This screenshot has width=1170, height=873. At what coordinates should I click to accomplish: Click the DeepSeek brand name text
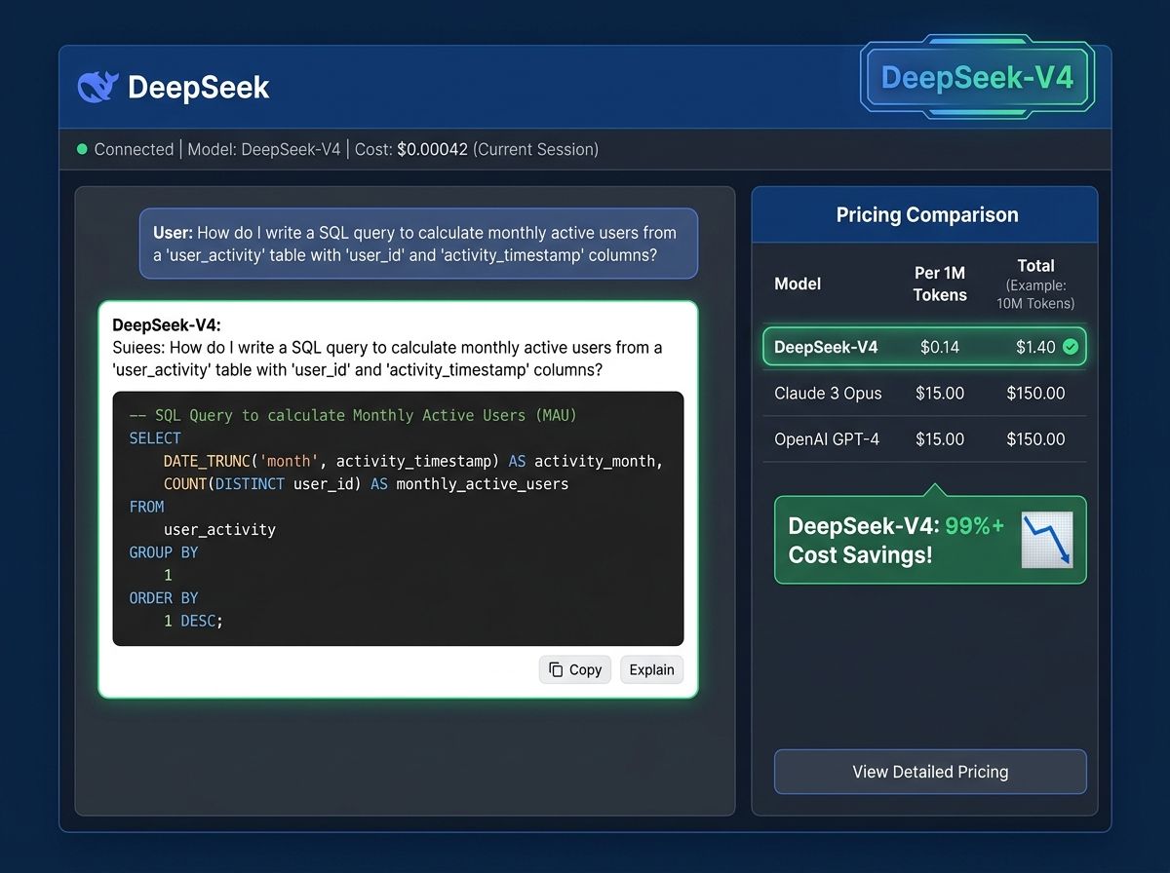(198, 88)
